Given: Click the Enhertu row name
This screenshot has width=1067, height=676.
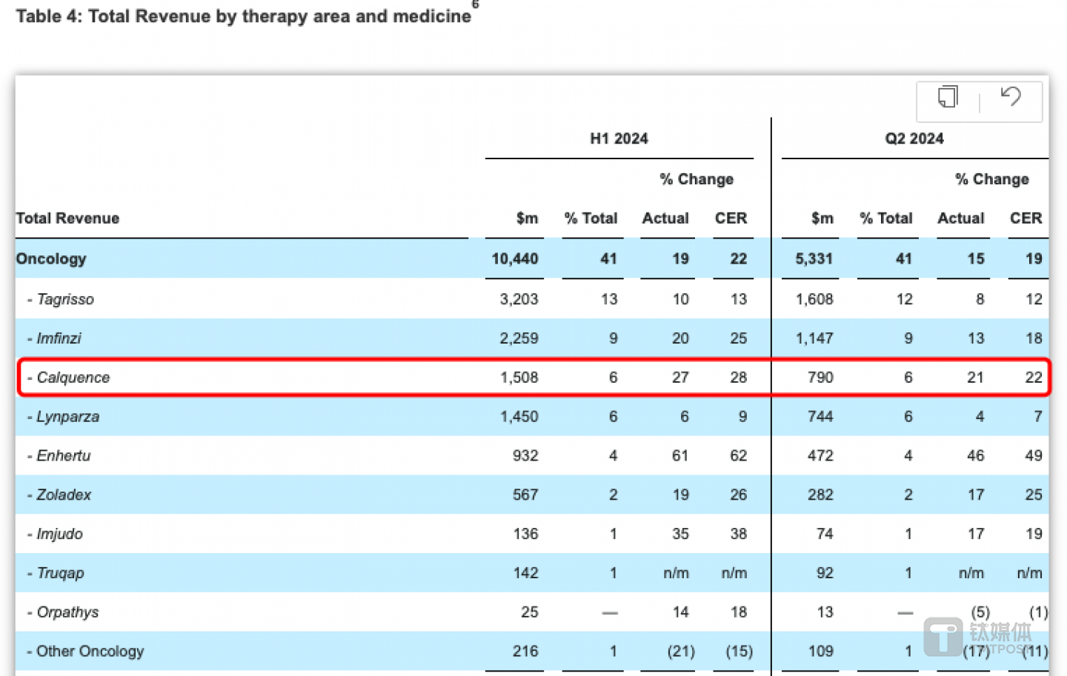Looking at the screenshot, I should (63, 456).
